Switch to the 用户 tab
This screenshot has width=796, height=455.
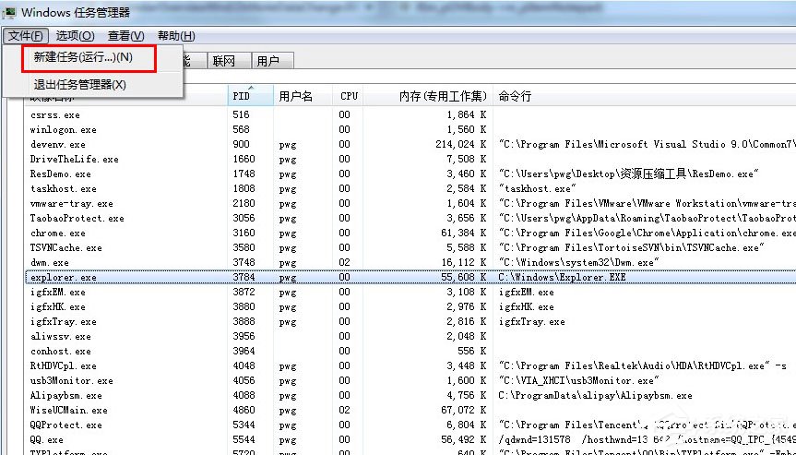pyautogui.click(x=273, y=62)
